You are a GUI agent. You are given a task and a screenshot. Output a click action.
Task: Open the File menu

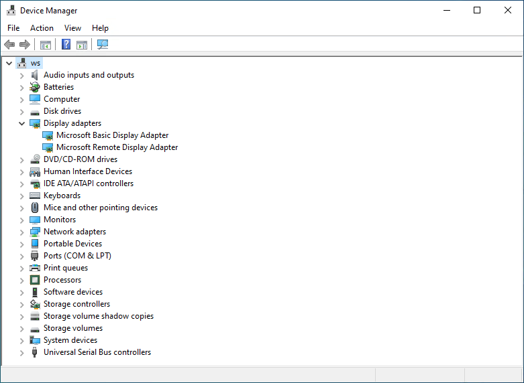click(13, 28)
